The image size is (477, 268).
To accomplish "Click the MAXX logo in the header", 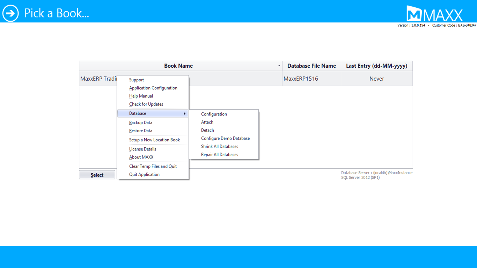I will coord(434,14).
